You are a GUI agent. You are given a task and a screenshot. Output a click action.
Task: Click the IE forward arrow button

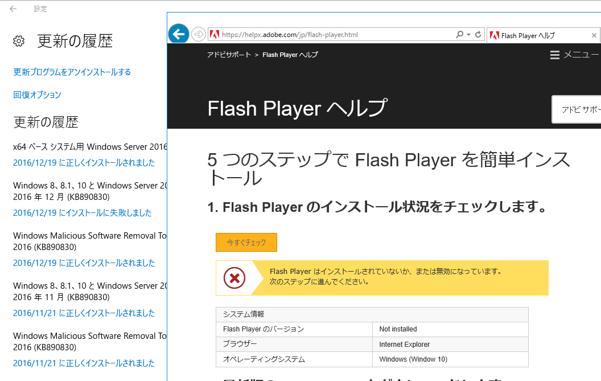tap(199, 34)
